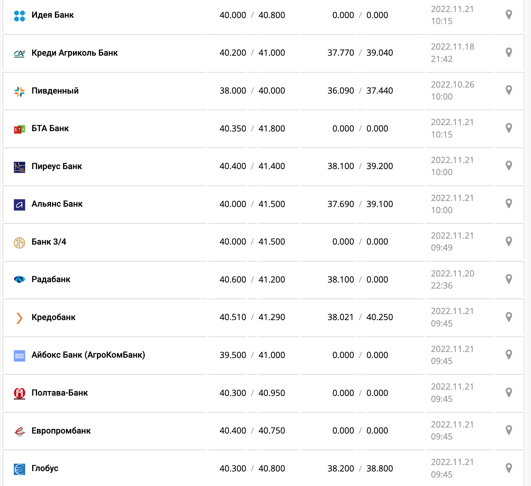This screenshot has height=486, width=531.
Task: Click the Радабанк map pin icon
Action: click(509, 279)
